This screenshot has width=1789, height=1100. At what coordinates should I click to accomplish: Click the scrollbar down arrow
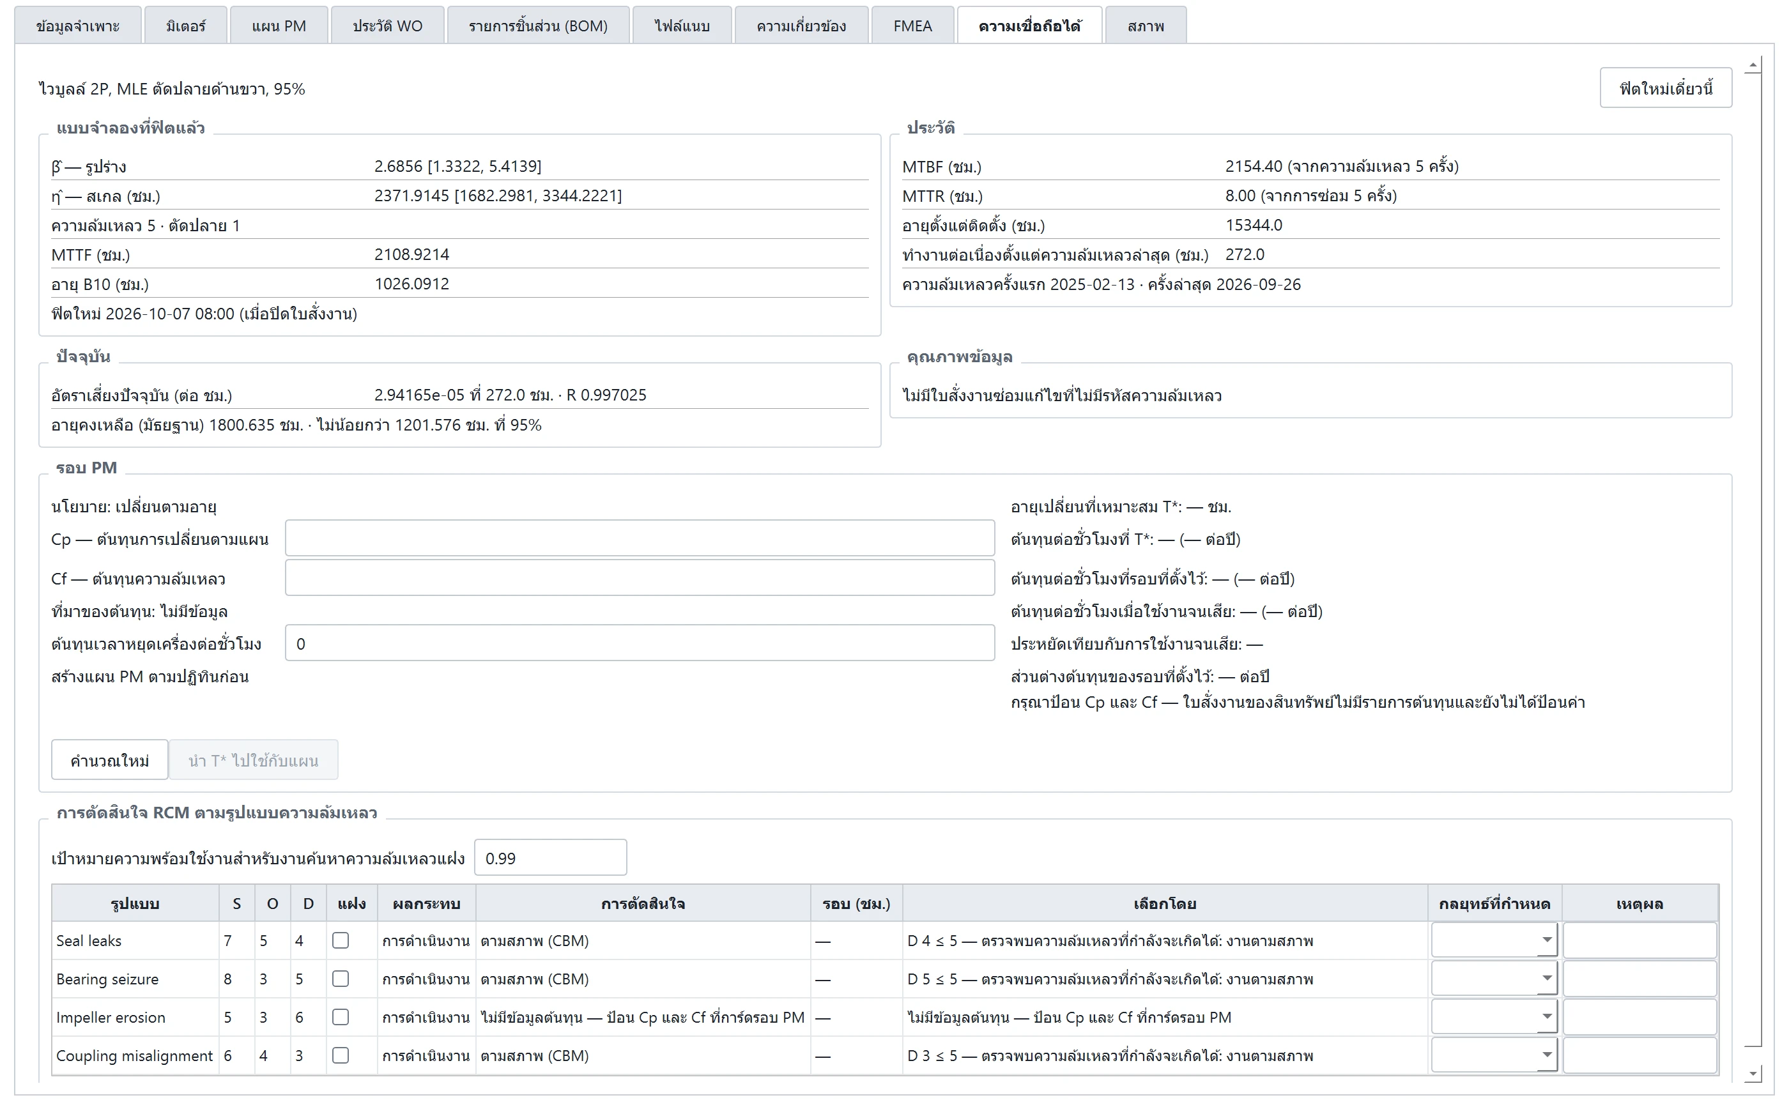pyautogui.click(x=1753, y=1073)
